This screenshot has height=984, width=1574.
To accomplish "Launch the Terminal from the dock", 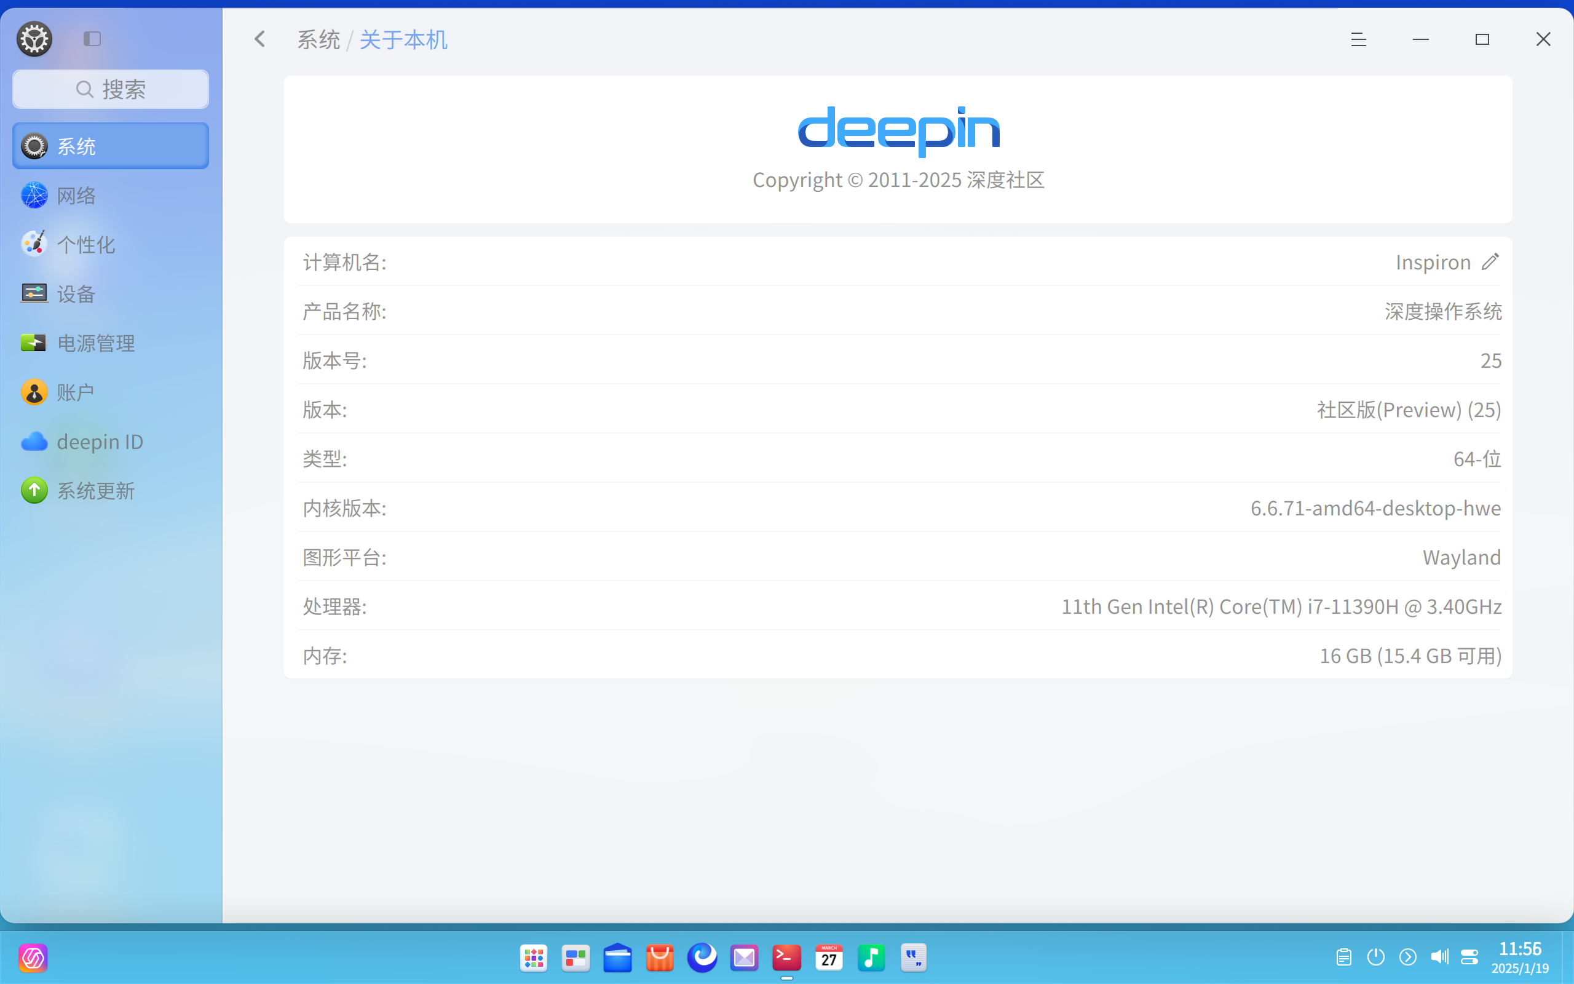I will tap(786, 958).
